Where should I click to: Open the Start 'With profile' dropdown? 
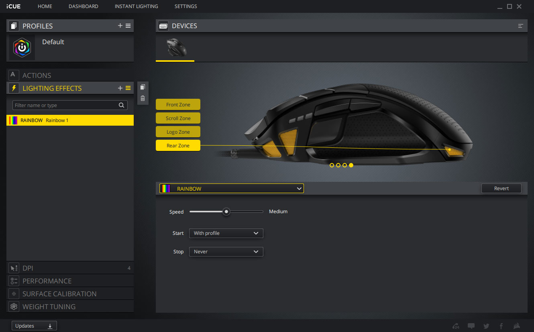[226, 233]
